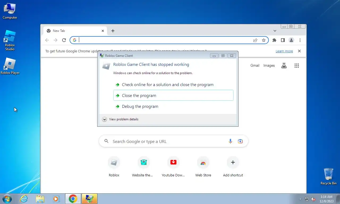Switch to Chrome in the taskbar
The image size is (340, 204).
click(73, 199)
